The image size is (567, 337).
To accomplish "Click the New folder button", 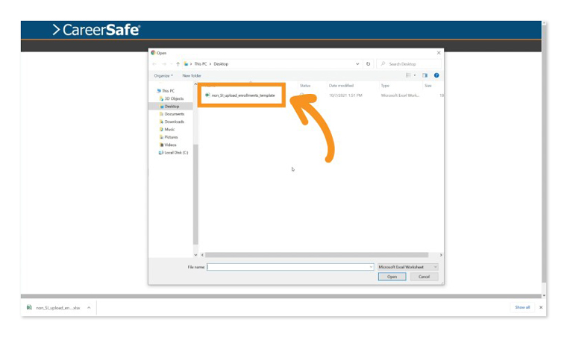I will pos(192,75).
